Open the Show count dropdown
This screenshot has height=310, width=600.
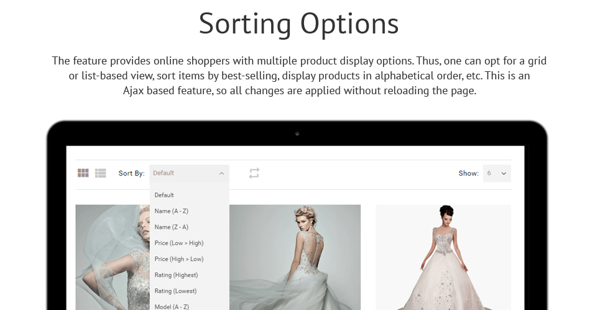497,174
